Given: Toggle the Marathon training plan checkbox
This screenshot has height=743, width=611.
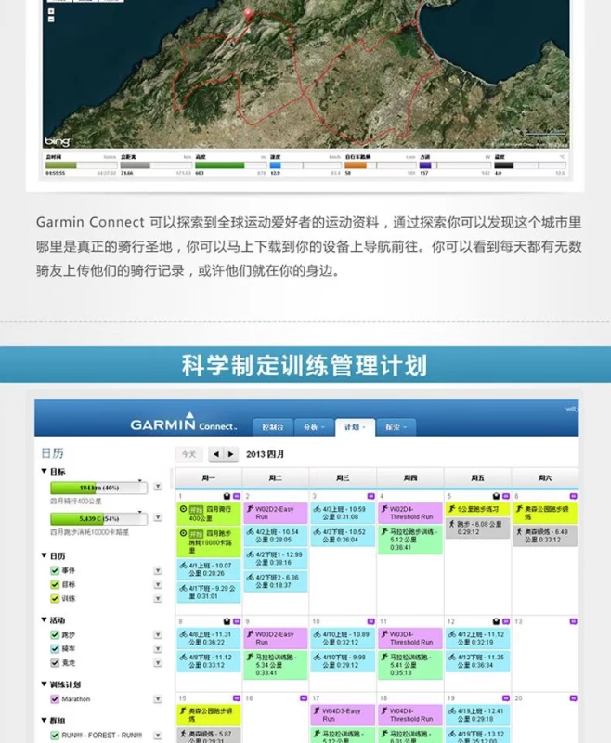Looking at the screenshot, I should (55, 699).
